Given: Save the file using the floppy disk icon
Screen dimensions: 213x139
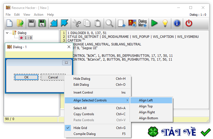Looking at the screenshot, I should [x=32, y=23].
